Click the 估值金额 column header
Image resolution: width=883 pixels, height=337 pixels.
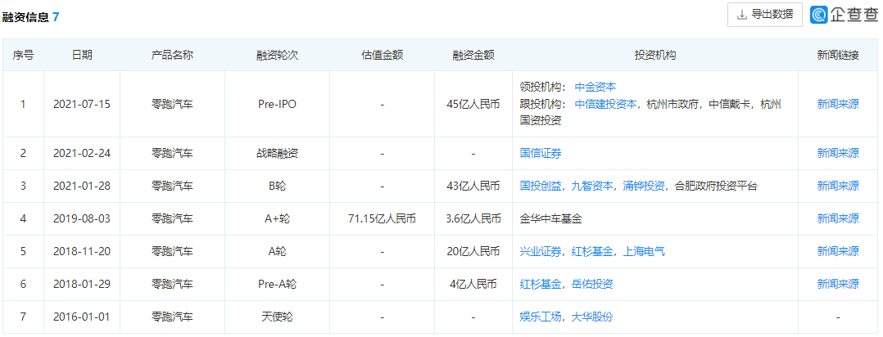point(382,55)
